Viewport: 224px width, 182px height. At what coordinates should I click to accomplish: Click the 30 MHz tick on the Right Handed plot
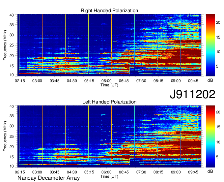click(x=12, y=35)
